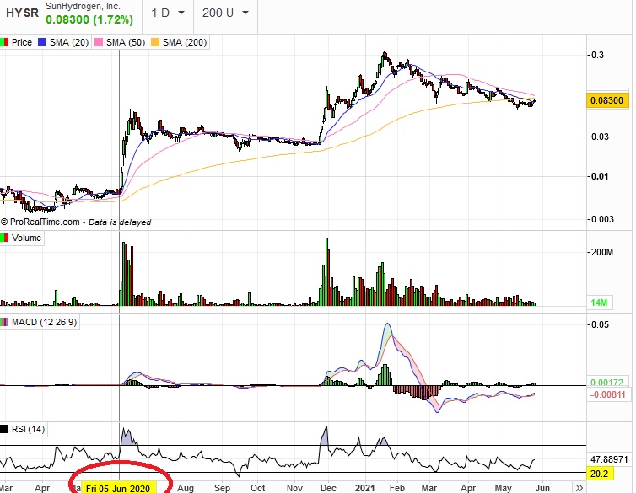Viewport: 636px width, 493px height.
Task: Click the 0.05 MACD axis label
Action: 601,324
